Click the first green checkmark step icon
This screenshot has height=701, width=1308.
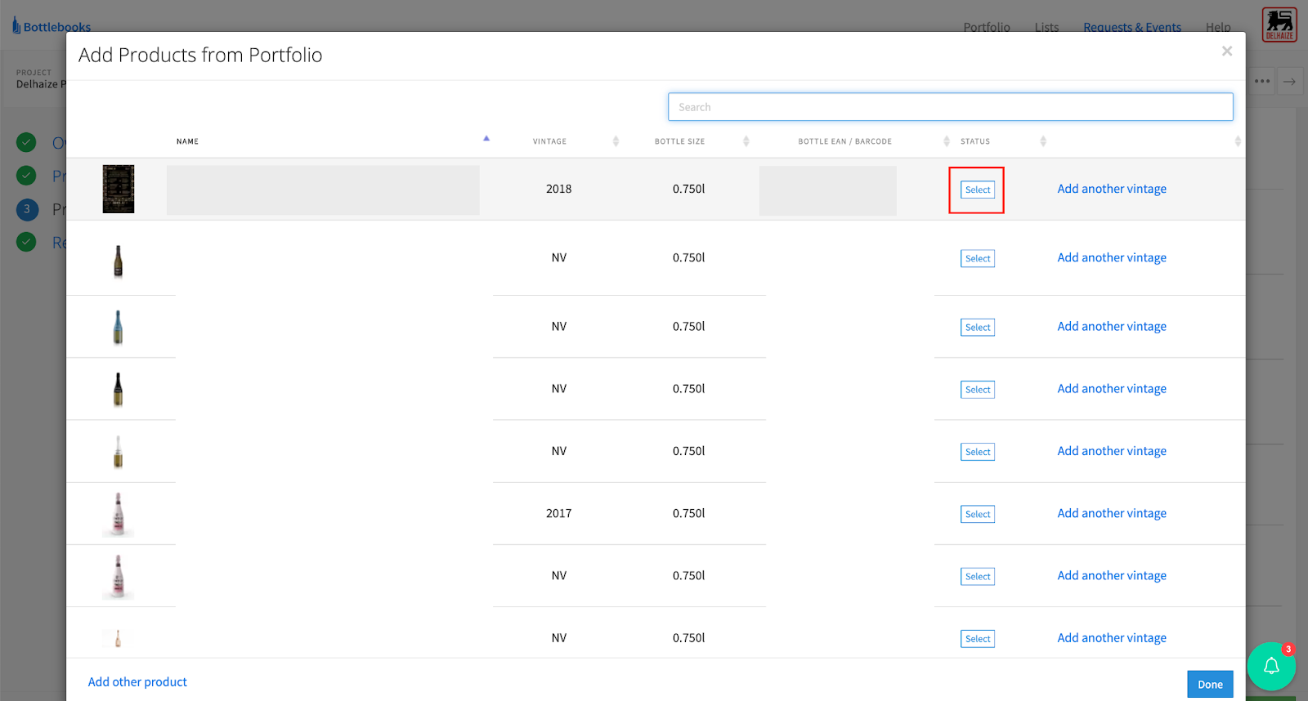[26, 142]
